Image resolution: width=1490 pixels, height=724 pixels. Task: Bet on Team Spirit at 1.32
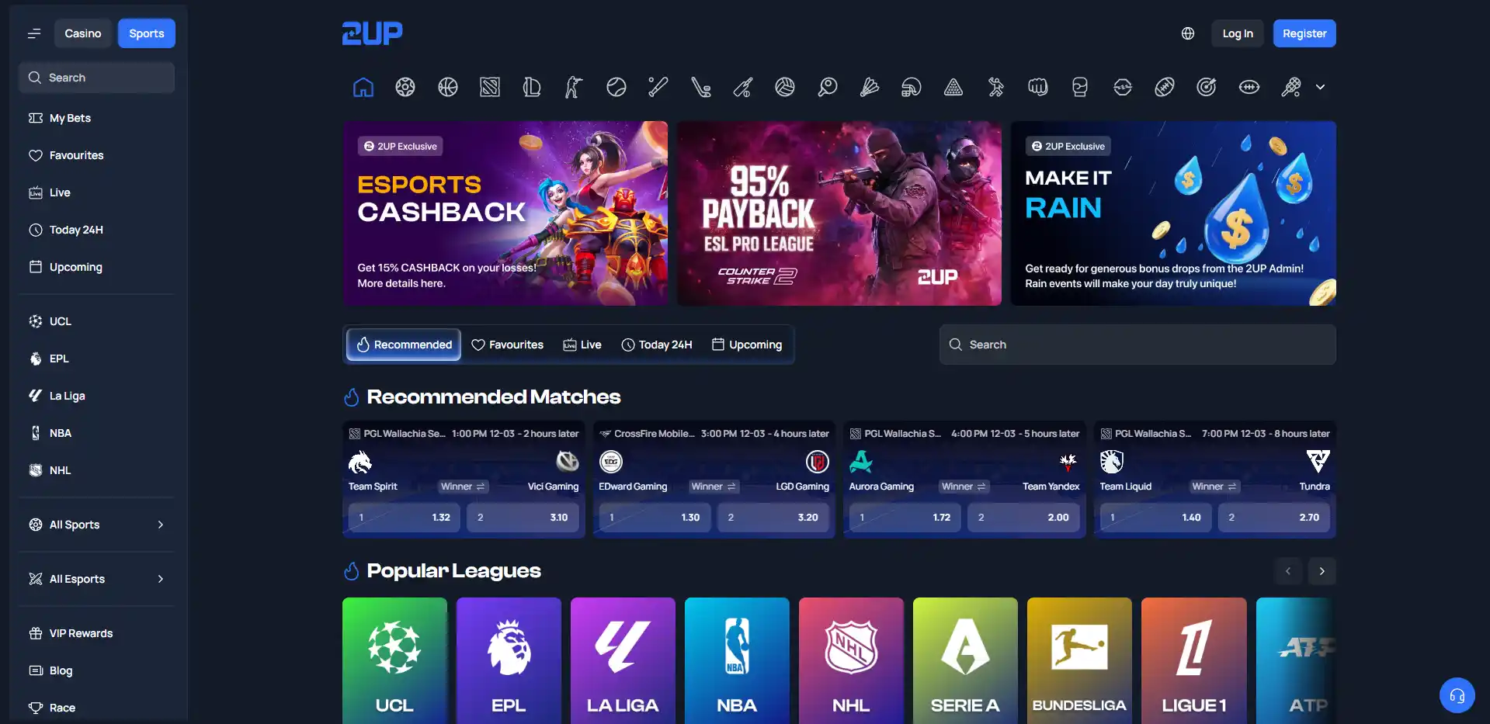[x=405, y=517]
